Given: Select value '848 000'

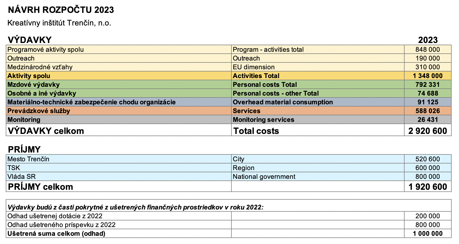Looking at the screenshot, I should [428, 50].
